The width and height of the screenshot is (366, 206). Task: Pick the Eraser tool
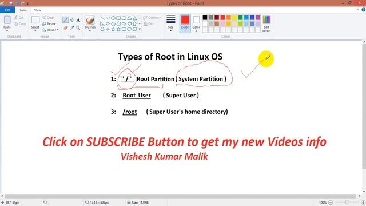tap(66, 28)
